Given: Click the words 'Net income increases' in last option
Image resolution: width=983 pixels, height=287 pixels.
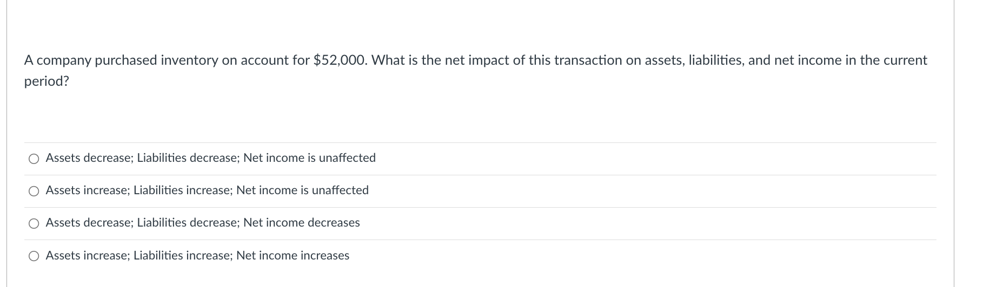Looking at the screenshot, I should [293, 256].
